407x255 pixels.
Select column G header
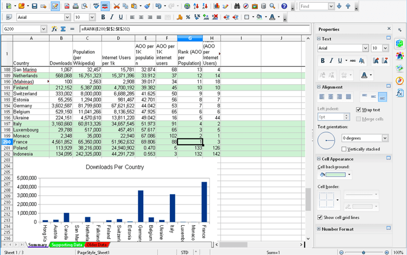190,39
